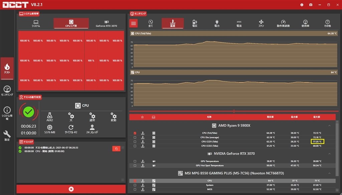
Task: Click the star favorites column header
Action: coord(142,117)
